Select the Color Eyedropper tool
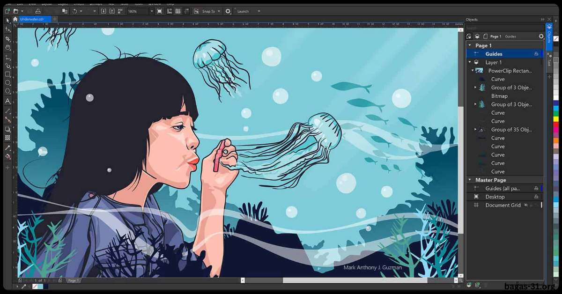 pyautogui.click(x=7, y=147)
